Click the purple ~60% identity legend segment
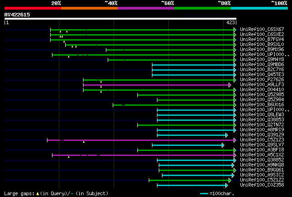The image size is (292, 197). click(146, 8)
